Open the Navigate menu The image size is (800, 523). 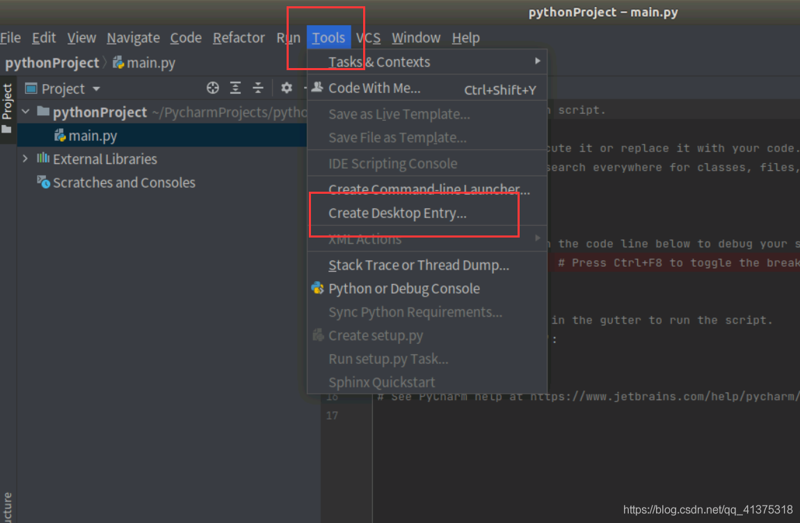click(x=133, y=38)
